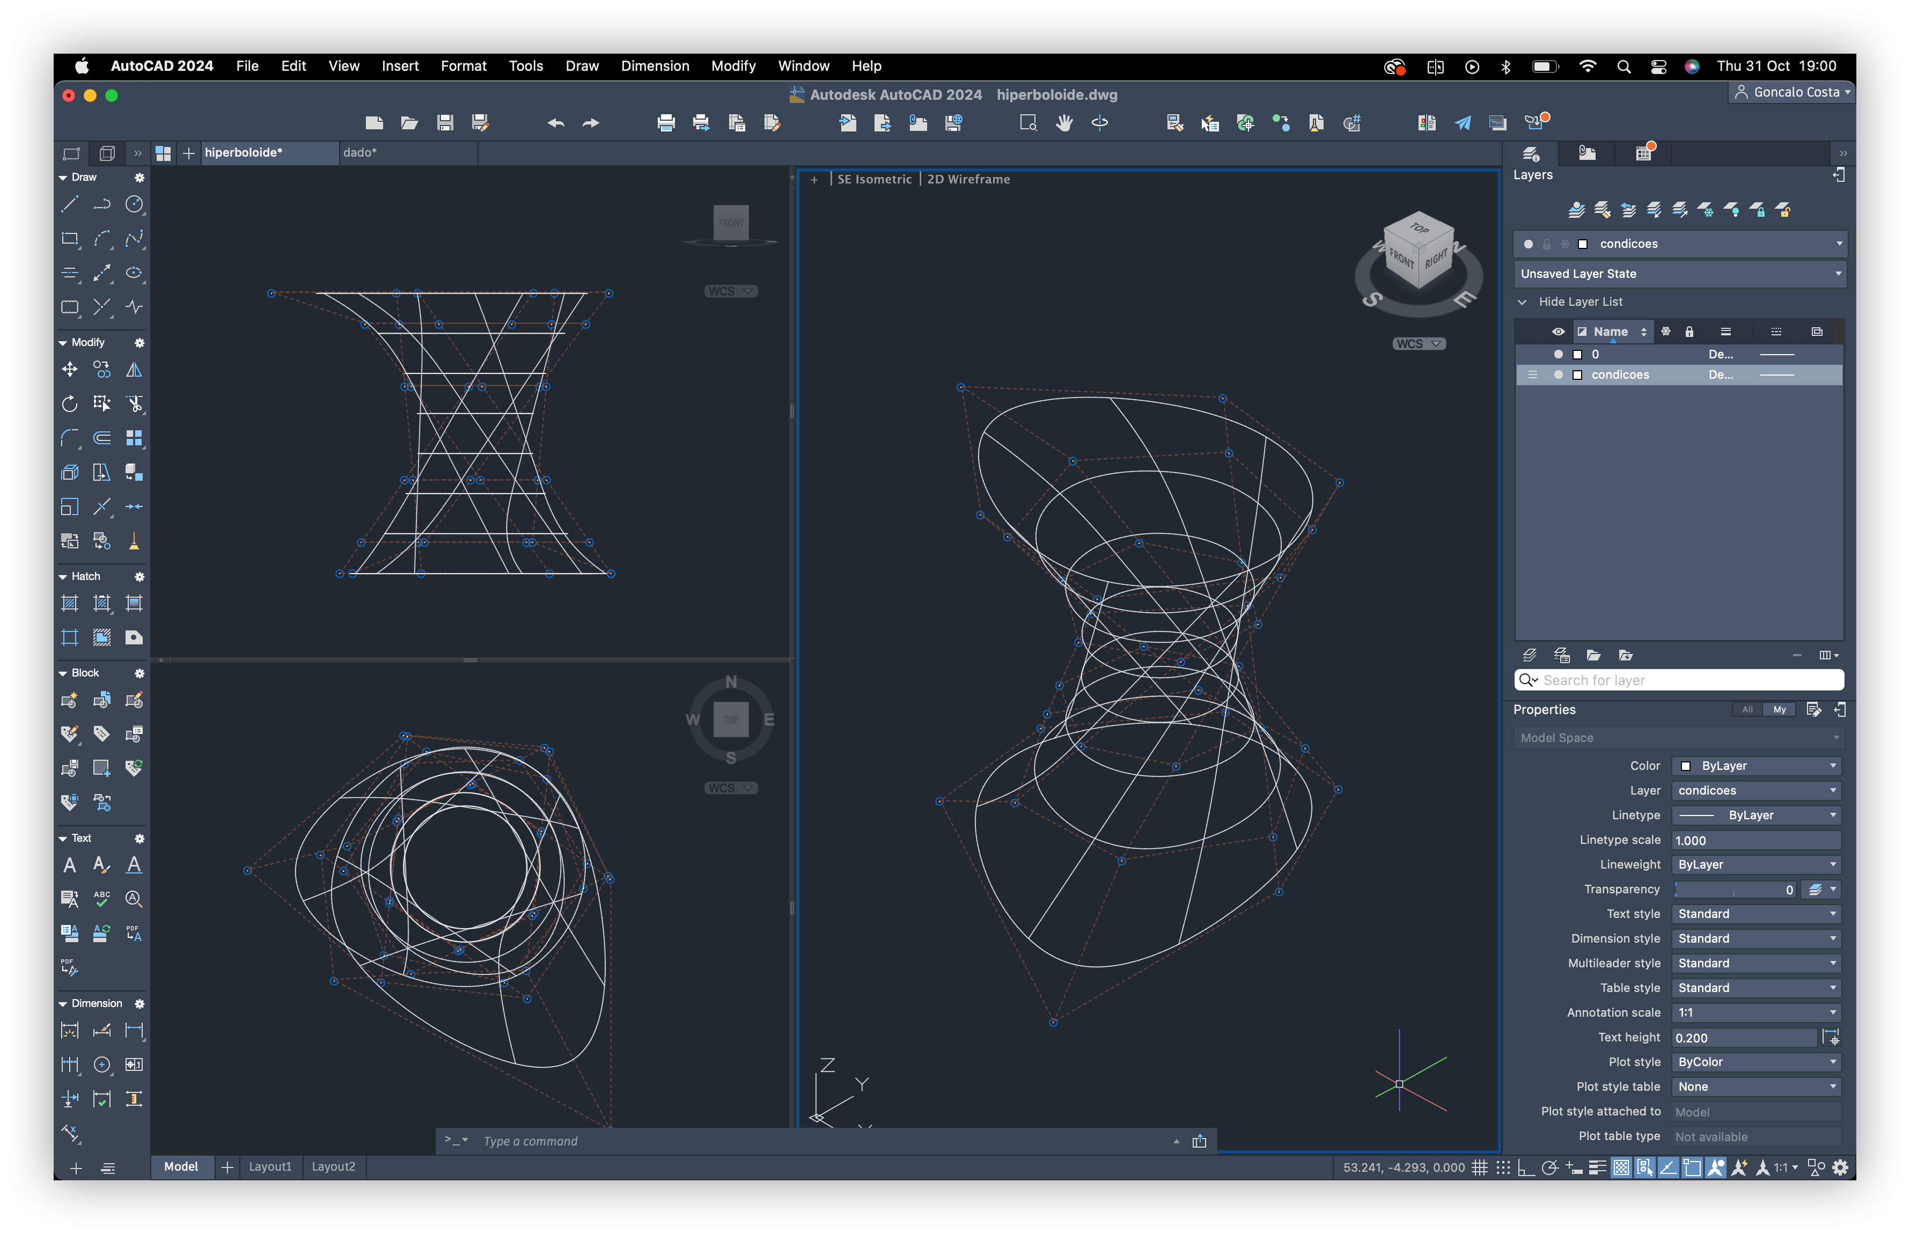Add a new layout with plus button
Image resolution: width=1910 pixels, height=1234 pixels.
pyautogui.click(x=227, y=1167)
